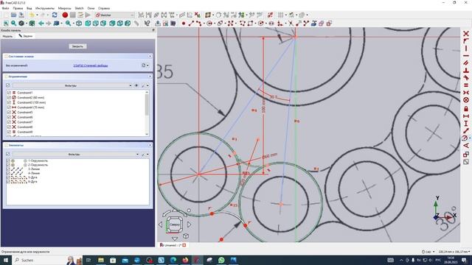Screen dimensions: 472x265
Task: Click the leave sketch icon
Action: (x=158, y=23)
